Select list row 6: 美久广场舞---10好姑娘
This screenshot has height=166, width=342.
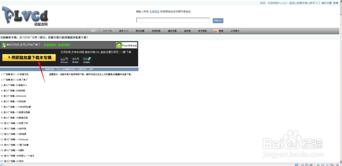pos(14,102)
